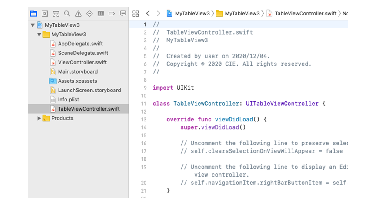Switch to the Debug navigator
388x218 pixels.
[x=101, y=13]
